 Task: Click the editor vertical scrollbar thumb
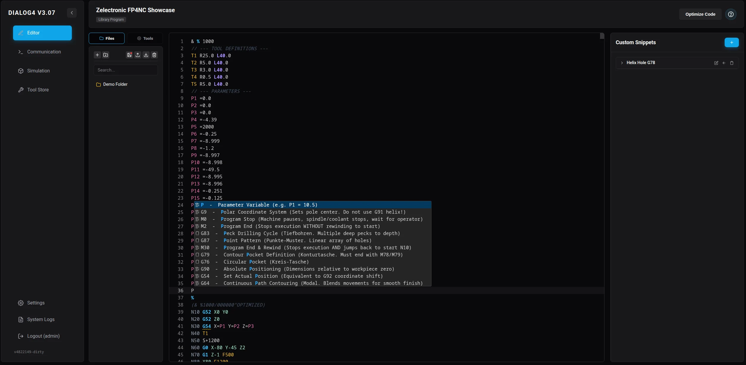[602, 36]
